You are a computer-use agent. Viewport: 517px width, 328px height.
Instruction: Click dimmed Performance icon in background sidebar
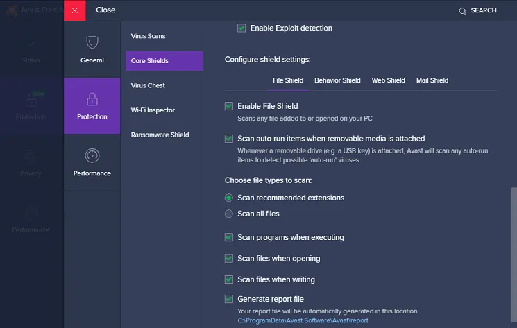tap(31, 214)
